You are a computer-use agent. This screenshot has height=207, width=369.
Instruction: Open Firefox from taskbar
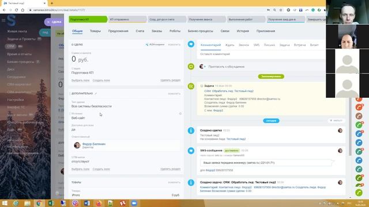coord(99,203)
